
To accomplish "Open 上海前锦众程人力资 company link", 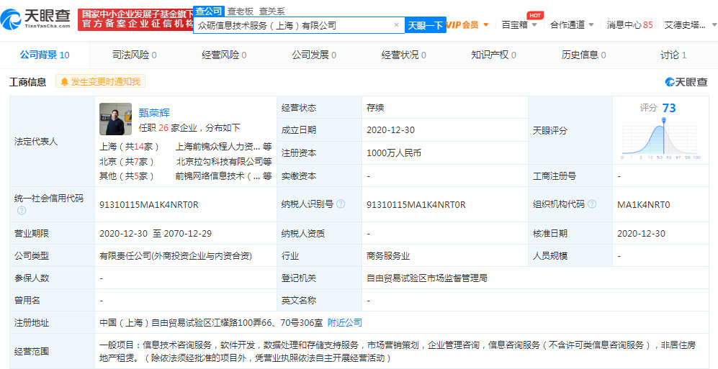I will click(x=218, y=147).
